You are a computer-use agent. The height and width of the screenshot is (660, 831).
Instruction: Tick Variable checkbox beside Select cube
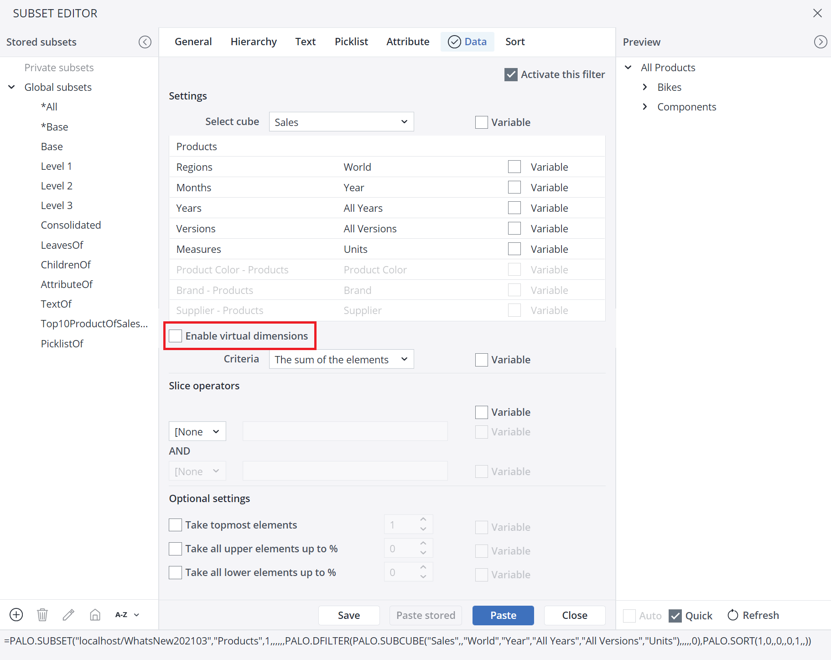482,122
